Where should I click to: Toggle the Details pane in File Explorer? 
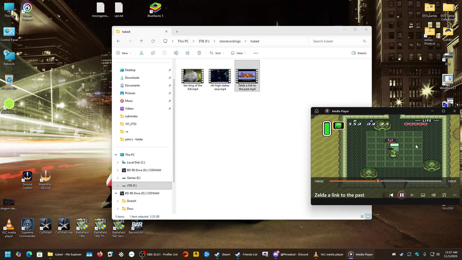click(x=359, y=53)
